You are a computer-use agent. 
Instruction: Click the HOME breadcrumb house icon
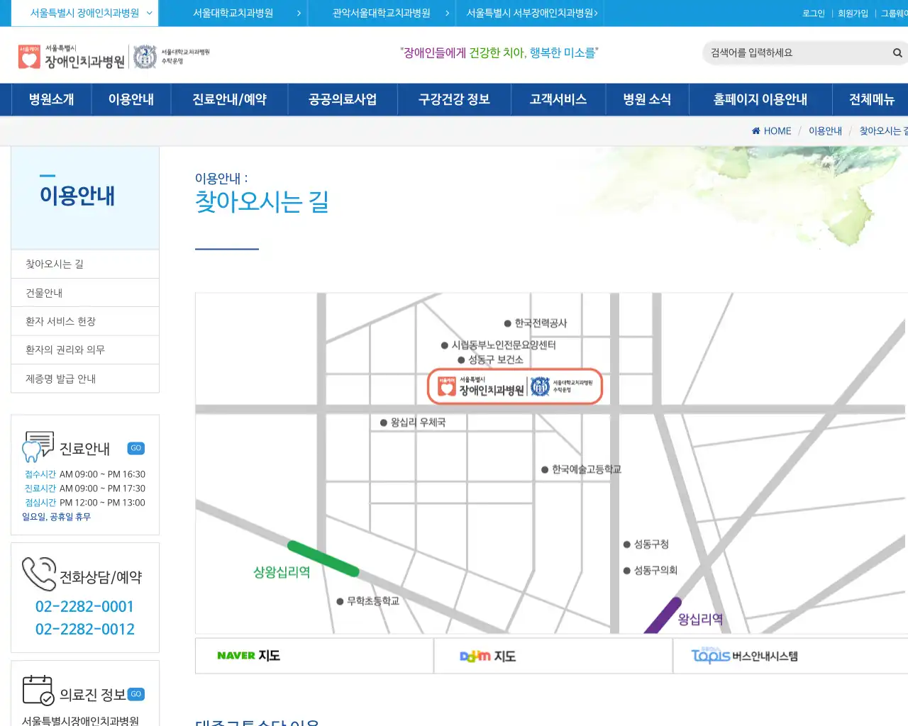tap(756, 130)
